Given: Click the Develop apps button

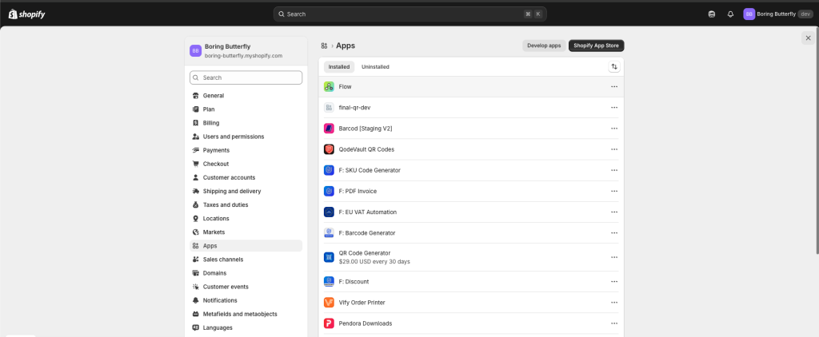Looking at the screenshot, I should coord(544,46).
